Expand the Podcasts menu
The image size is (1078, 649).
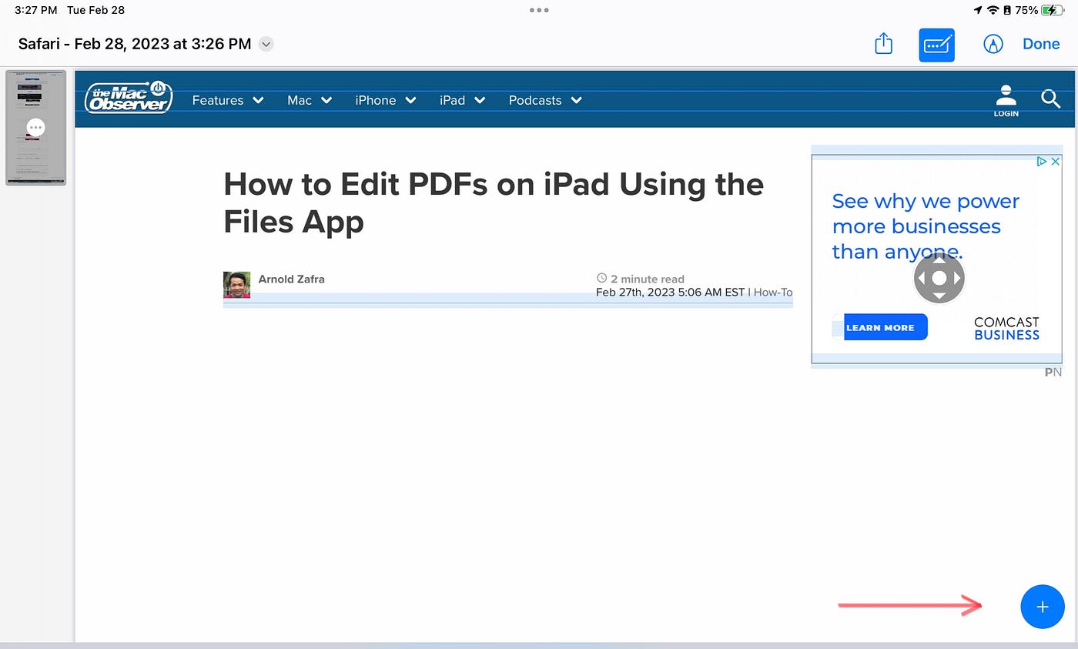[x=545, y=100]
